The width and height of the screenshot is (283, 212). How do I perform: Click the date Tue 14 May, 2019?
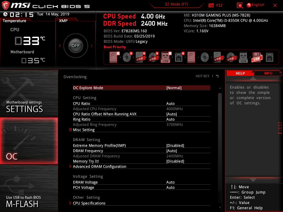pyautogui.click(x=53, y=14)
